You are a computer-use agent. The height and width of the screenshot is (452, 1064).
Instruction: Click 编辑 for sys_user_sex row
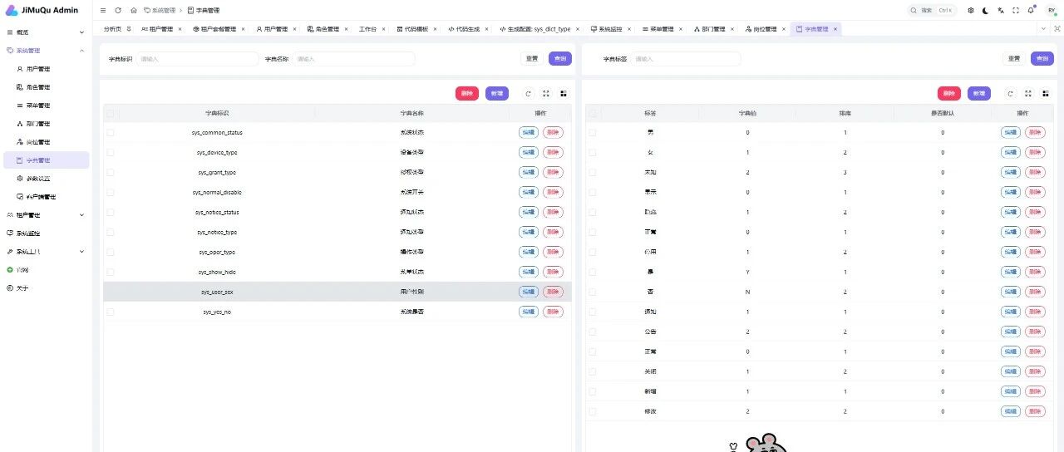pos(529,292)
